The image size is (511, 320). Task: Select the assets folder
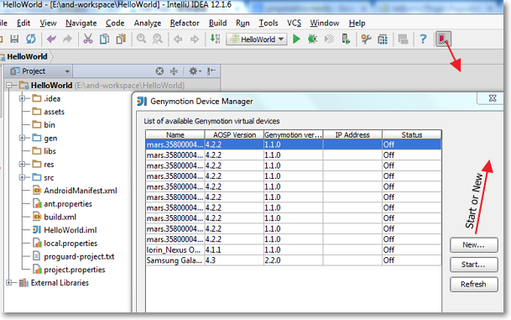[54, 112]
